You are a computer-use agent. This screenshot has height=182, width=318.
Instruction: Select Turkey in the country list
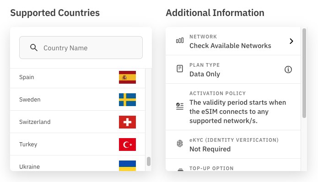(78, 145)
